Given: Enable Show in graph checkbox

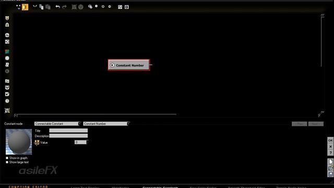Looking at the screenshot, I should click(x=7, y=158).
